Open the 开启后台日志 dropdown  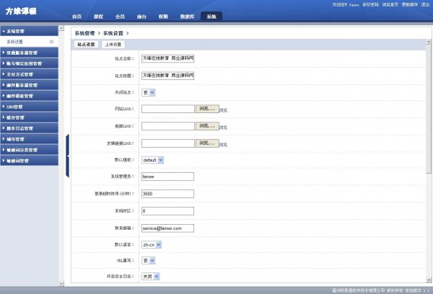point(150,276)
